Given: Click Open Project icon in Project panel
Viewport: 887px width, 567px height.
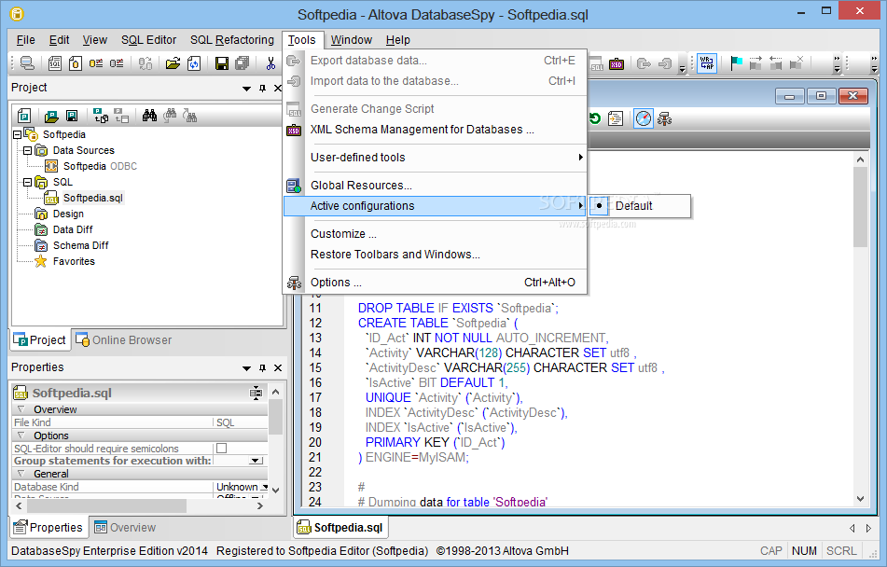Looking at the screenshot, I should (x=51, y=116).
